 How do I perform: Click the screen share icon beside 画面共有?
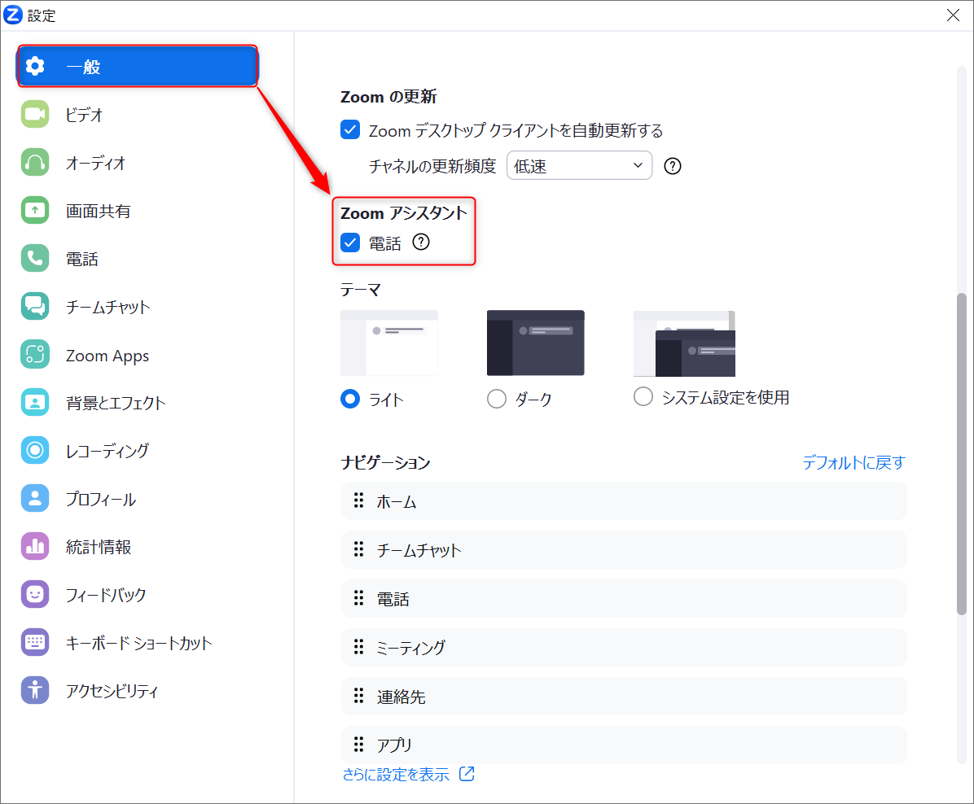(x=35, y=211)
